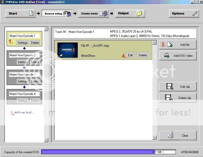Open the Create menu step
The image size is (203, 157).
(93, 13)
